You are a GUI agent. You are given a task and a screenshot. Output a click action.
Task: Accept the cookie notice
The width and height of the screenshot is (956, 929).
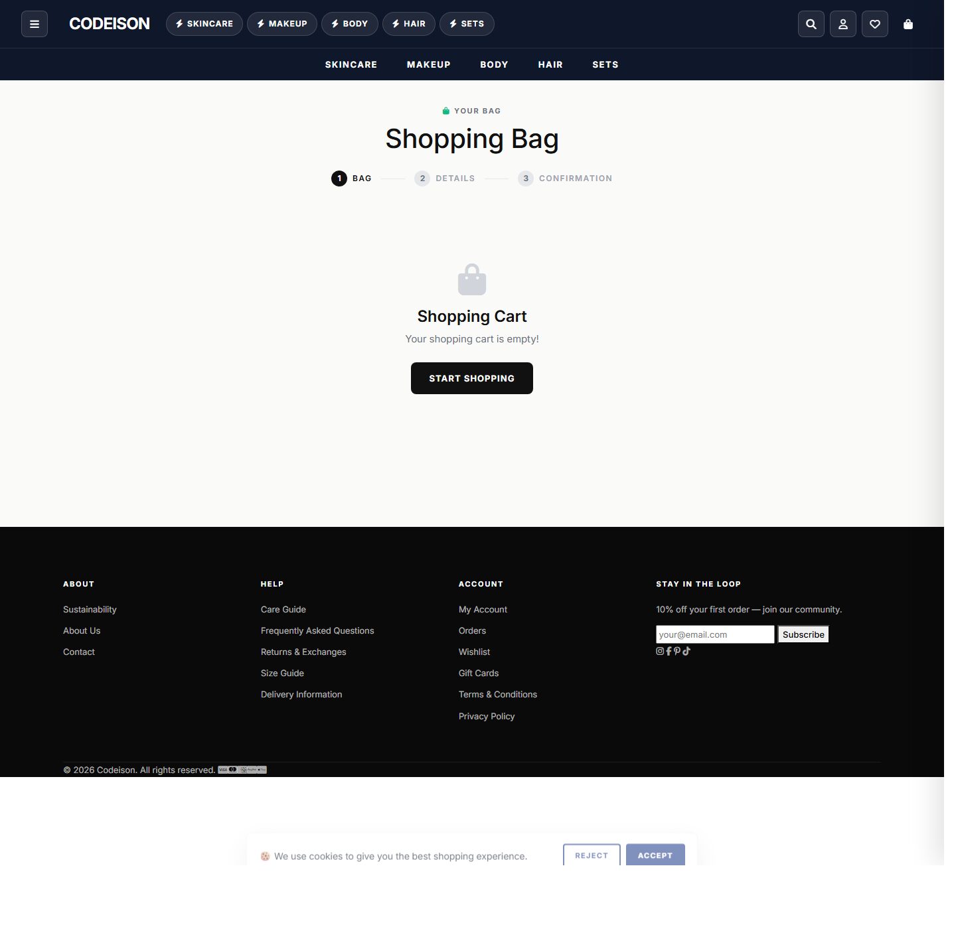(655, 855)
